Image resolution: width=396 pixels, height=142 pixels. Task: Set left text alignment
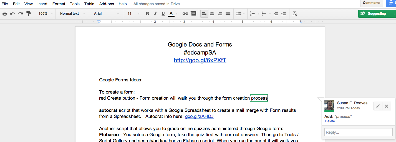pyautogui.click(x=204, y=14)
